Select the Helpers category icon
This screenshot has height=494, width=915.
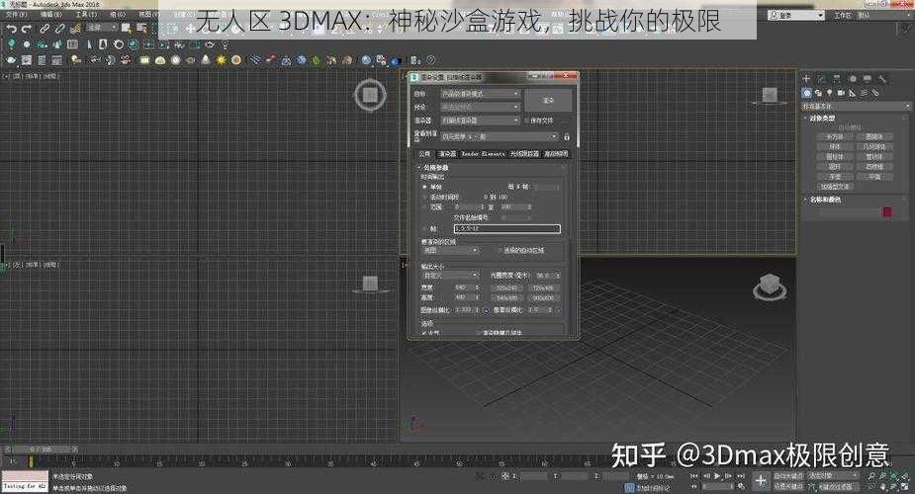853,93
